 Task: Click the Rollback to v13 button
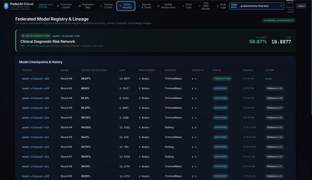pos(274,147)
